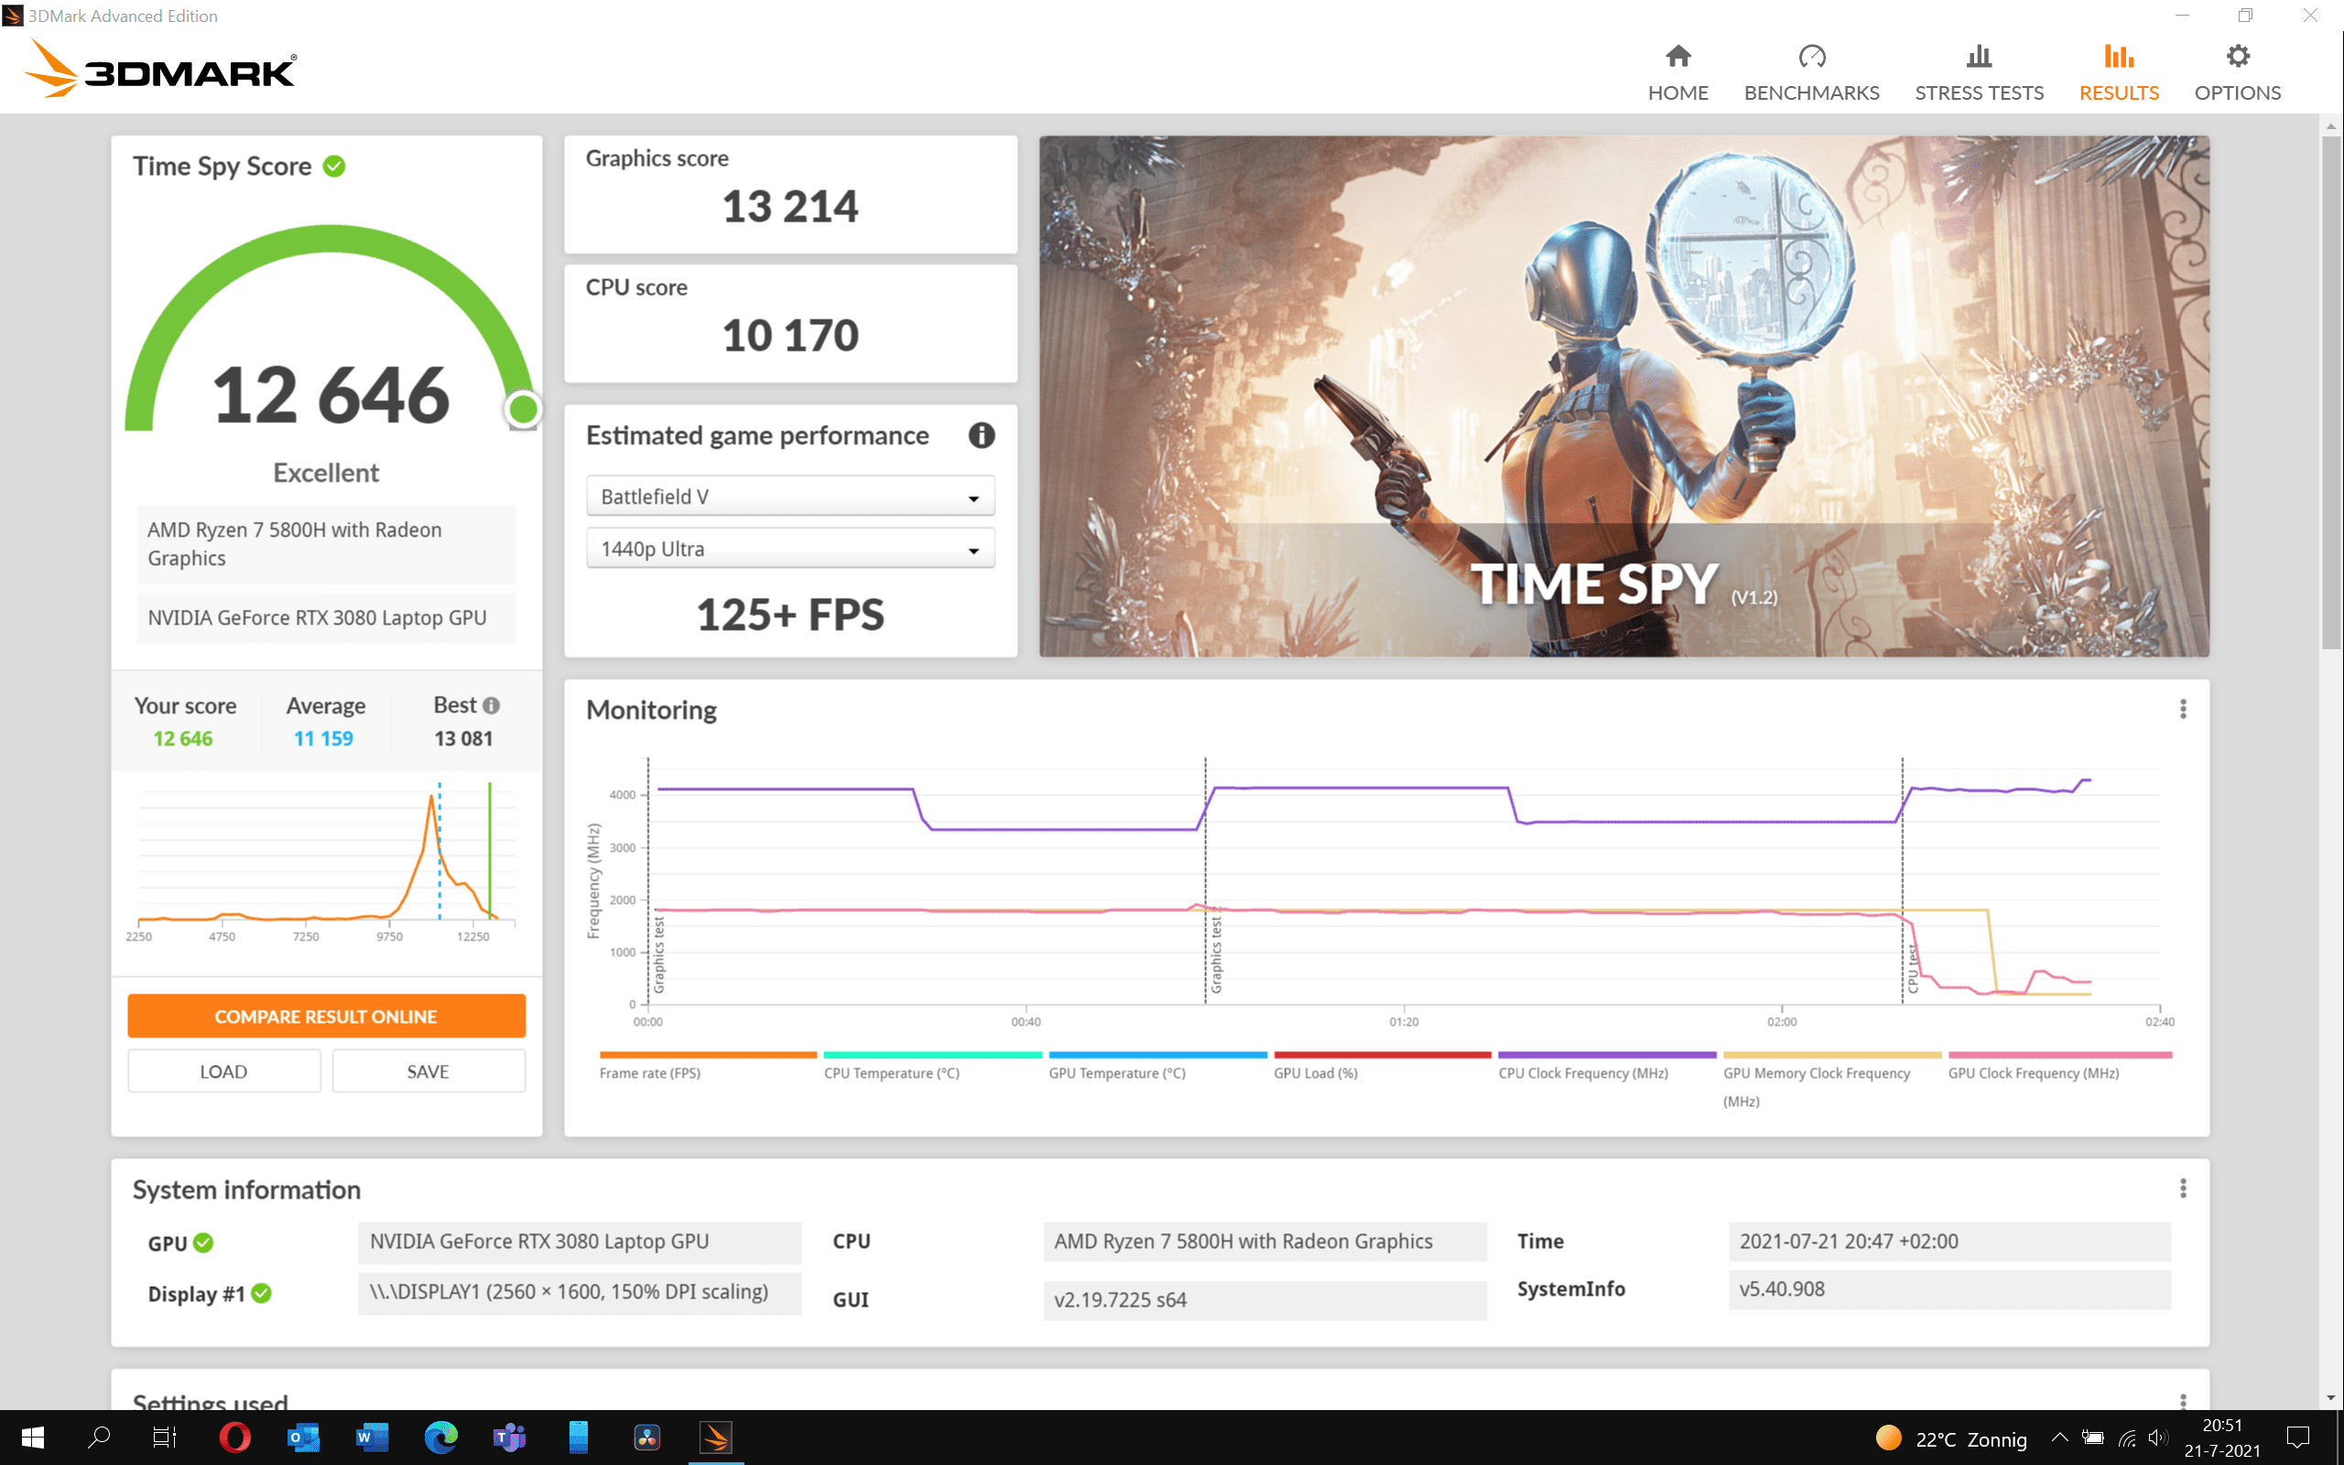Open Opera browser from taskbar
2344x1465 pixels.
click(234, 1438)
